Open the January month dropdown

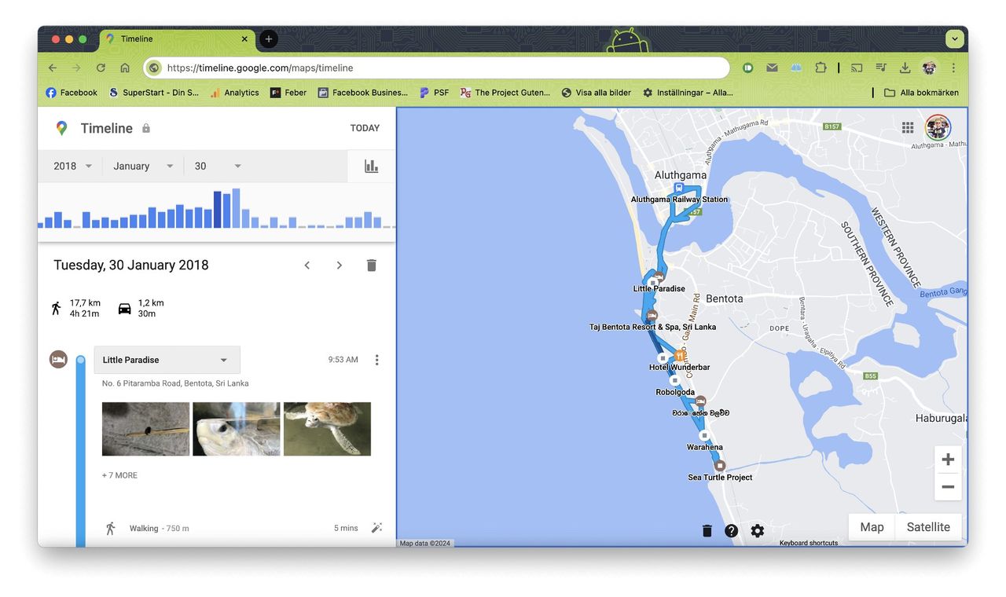[x=141, y=166]
